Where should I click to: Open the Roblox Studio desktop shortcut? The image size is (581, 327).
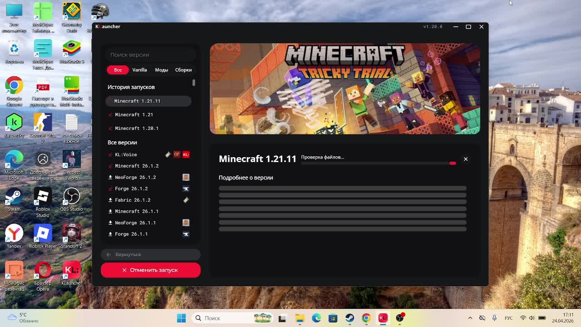coord(43,203)
